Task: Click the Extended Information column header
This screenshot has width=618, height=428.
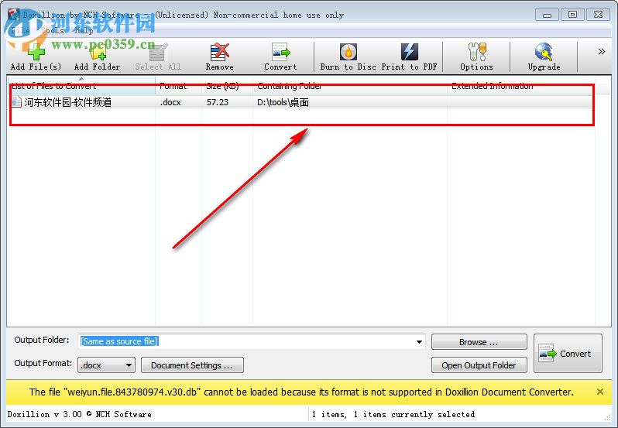Action: click(x=521, y=86)
